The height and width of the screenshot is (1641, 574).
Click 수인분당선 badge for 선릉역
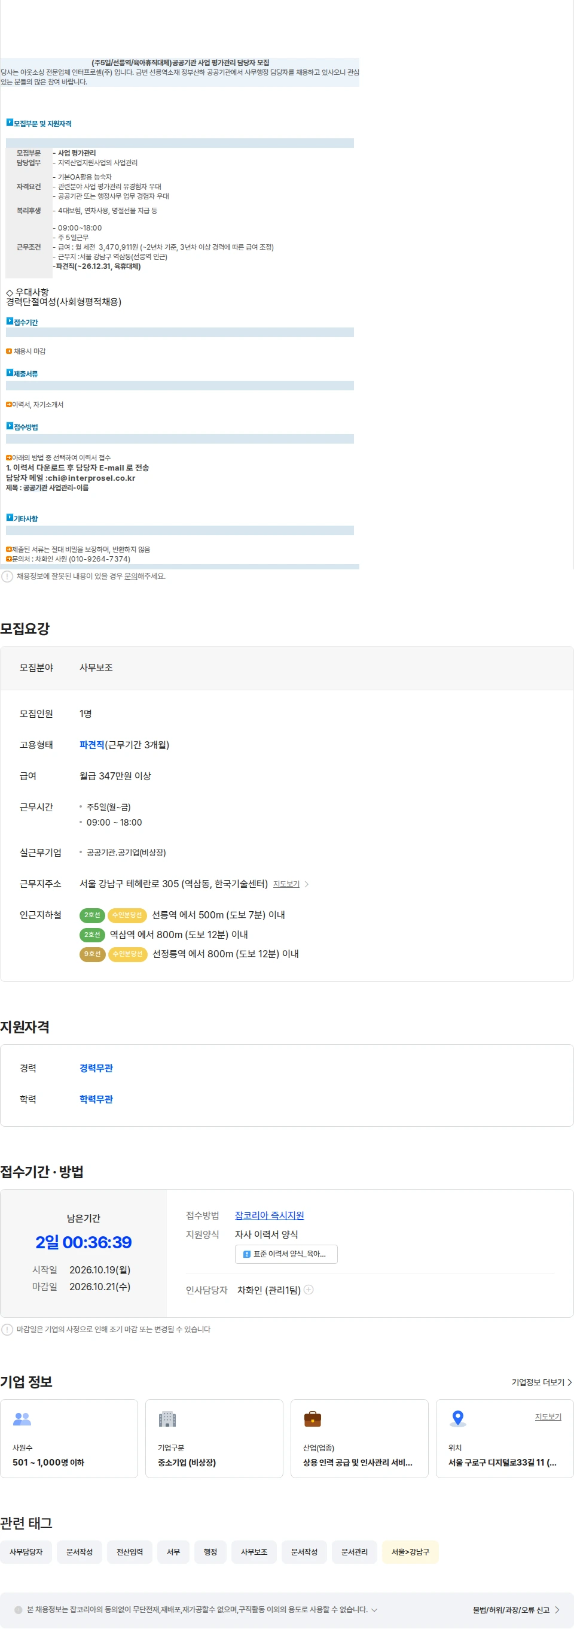(x=127, y=915)
